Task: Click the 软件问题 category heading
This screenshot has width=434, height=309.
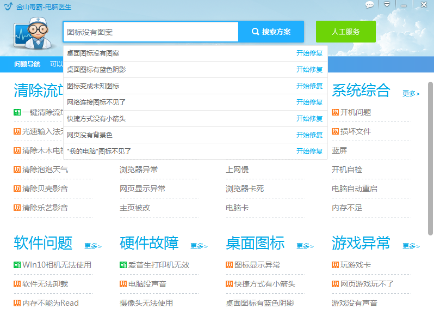Action: pos(43,243)
